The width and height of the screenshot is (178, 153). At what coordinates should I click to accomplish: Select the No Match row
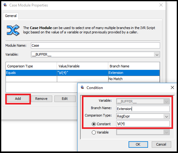tap(83, 79)
